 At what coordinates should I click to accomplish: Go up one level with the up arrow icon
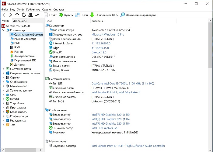17,15
